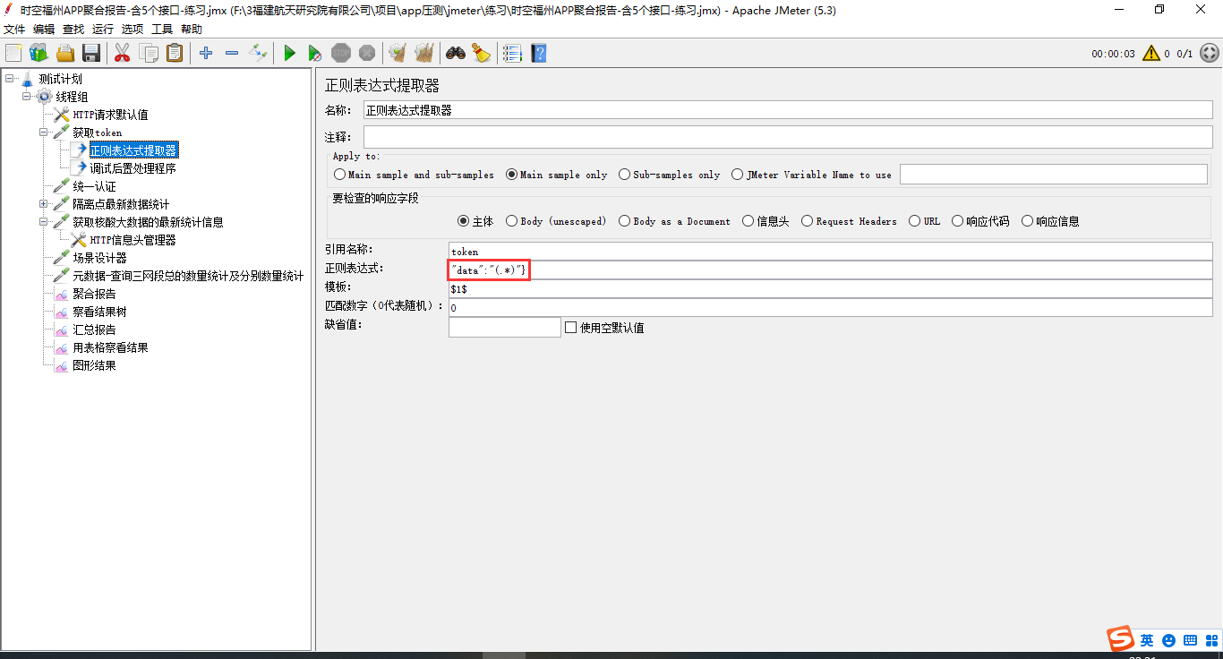
Task: Click the 注释 comment field
Action: point(788,137)
